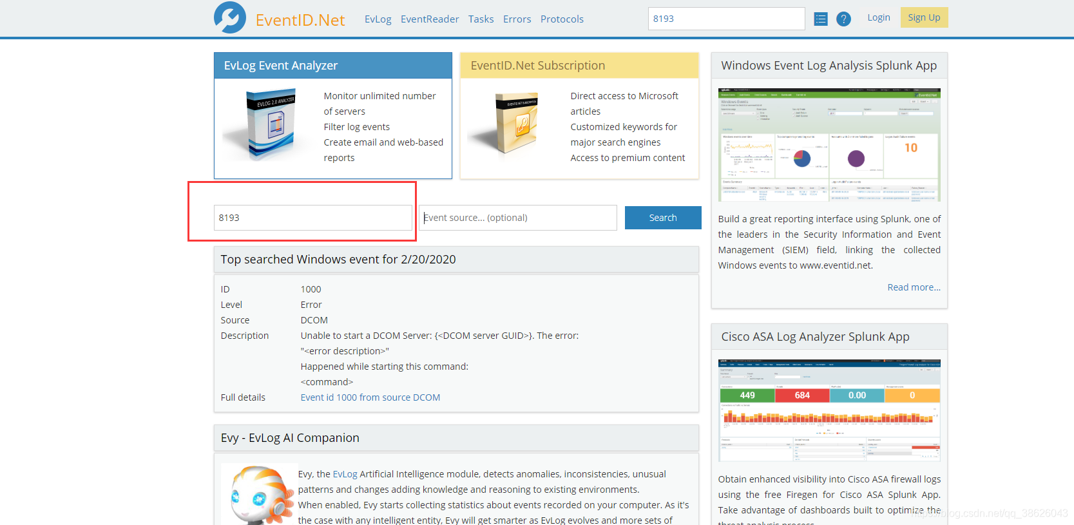1074x525 pixels.
Task: Open Event id 1000 from source DCOM link
Action: [370, 397]
